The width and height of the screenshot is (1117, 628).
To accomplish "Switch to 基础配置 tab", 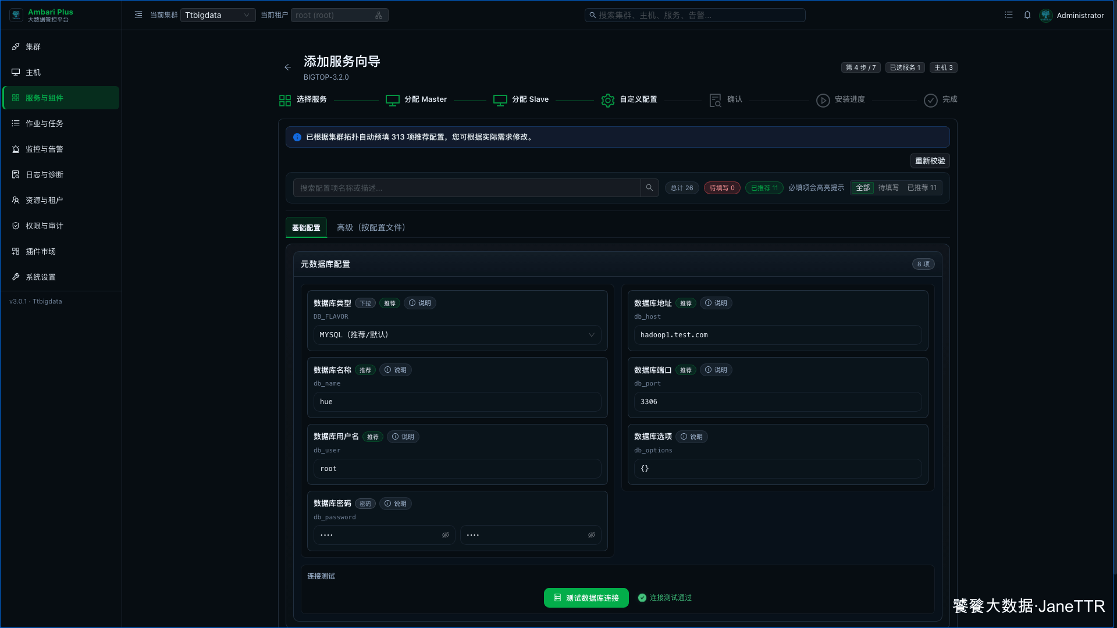I will click(x=306, y=227).
